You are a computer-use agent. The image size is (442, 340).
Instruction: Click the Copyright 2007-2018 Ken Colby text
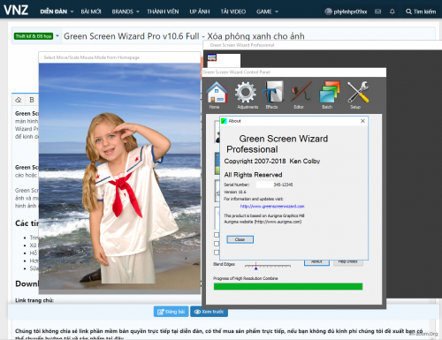[272, 162]
